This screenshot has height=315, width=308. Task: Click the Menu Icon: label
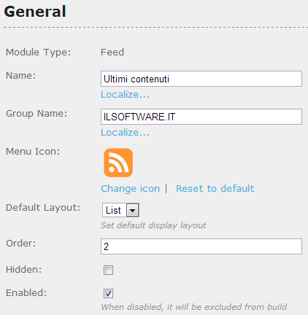tap(33, 152)
